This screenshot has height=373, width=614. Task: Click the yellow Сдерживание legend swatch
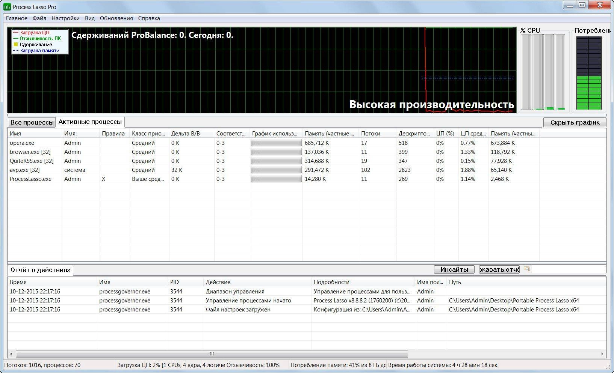click(16, 44)
